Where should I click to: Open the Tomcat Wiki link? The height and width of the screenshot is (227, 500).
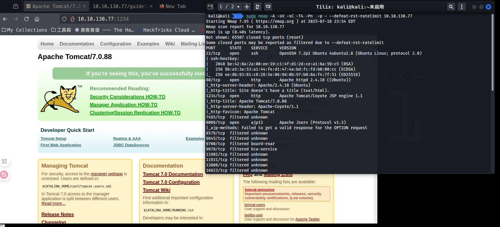pos(156,190)
